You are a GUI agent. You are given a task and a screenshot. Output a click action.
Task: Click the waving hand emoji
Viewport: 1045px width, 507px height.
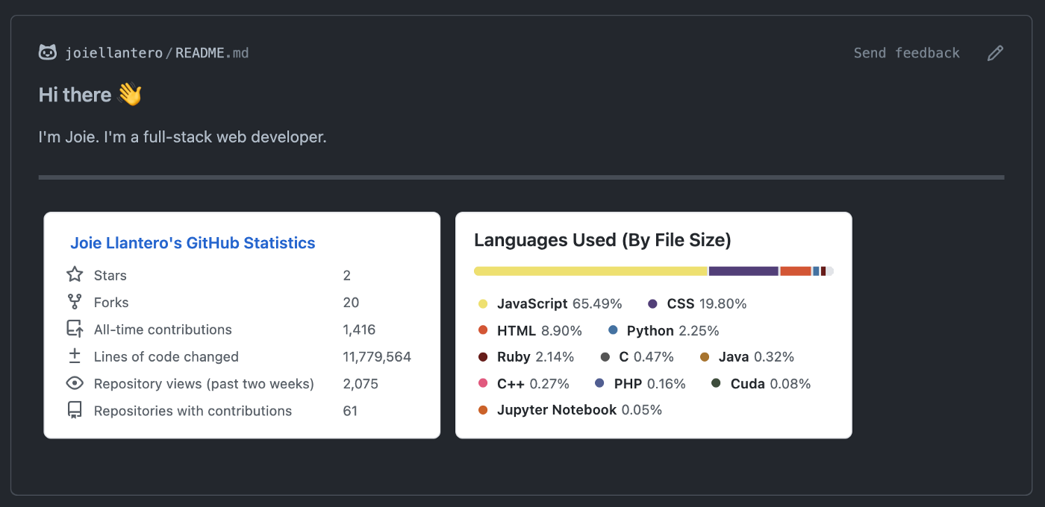coord(129,94)
